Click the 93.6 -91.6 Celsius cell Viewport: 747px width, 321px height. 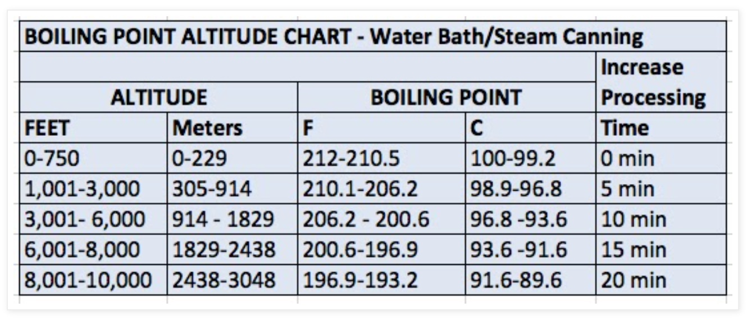pyautogui.click(x=530, y=249)
